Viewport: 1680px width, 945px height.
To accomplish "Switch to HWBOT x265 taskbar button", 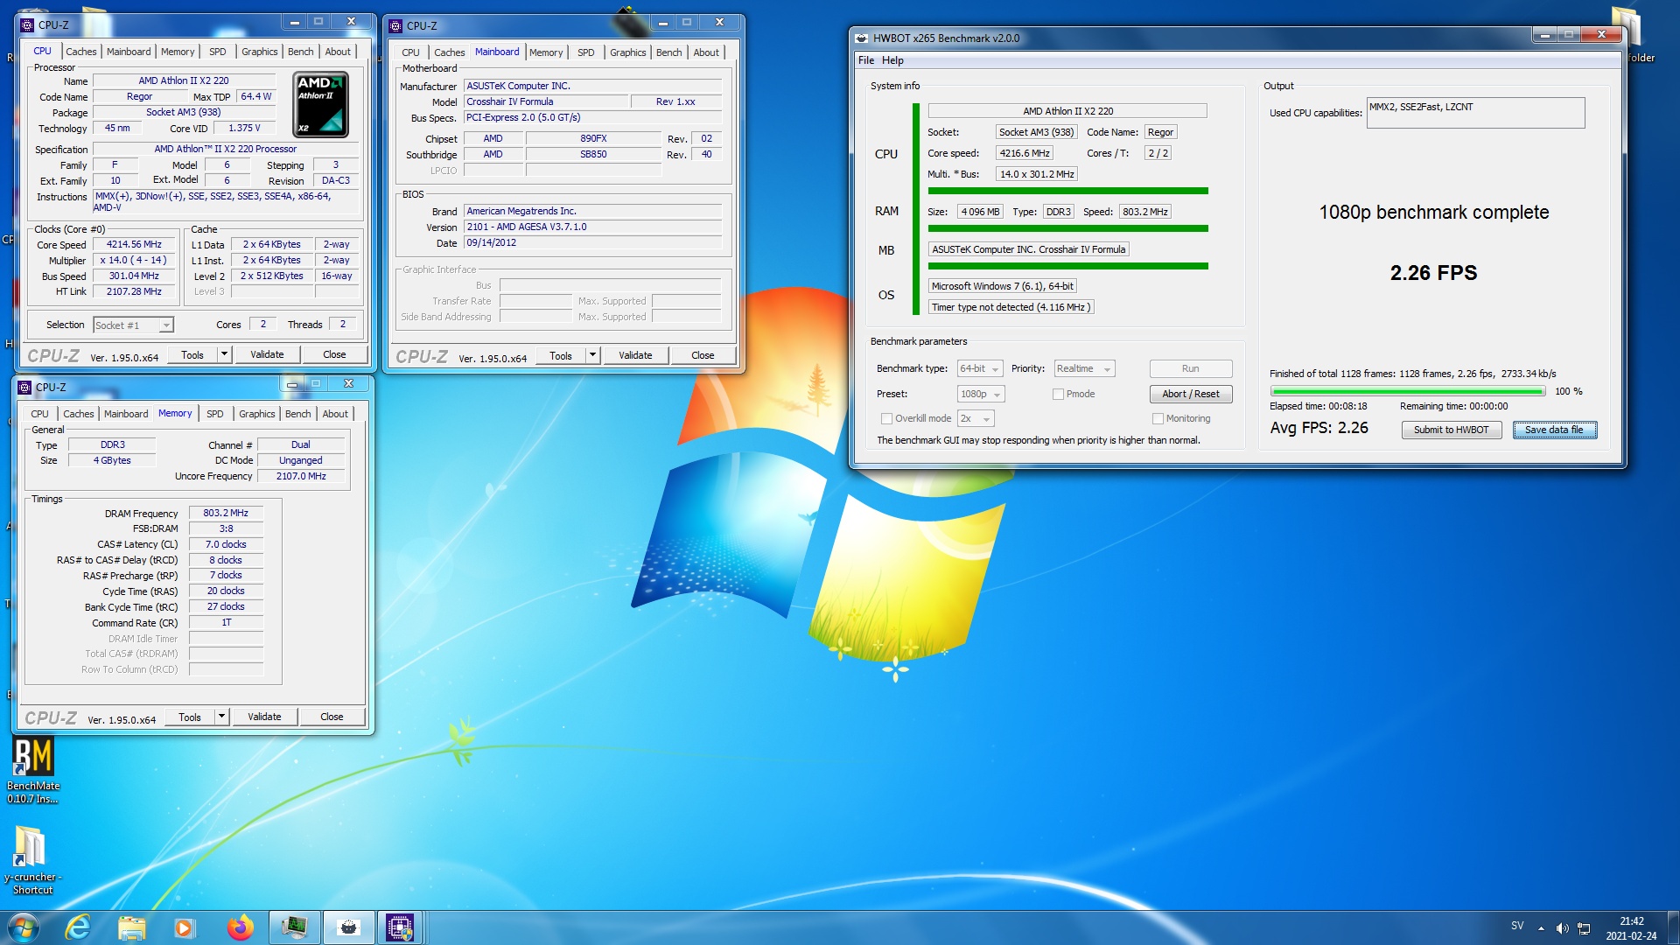I will pos(348,927).
